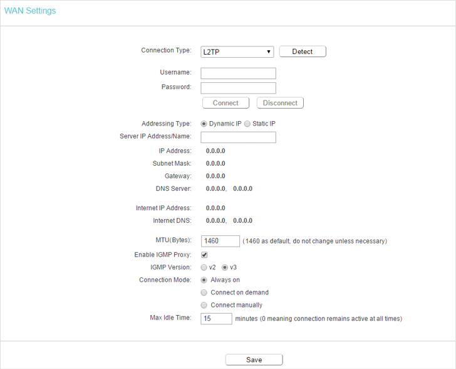
Task: Select IGMP Version v2
Action: point(204,267)
